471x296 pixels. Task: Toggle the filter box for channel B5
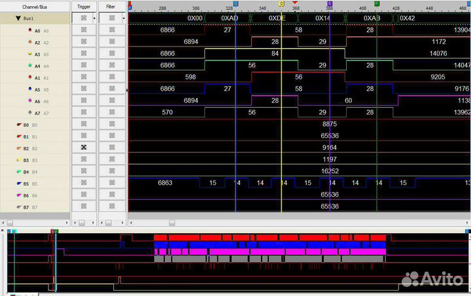point(111,183)
